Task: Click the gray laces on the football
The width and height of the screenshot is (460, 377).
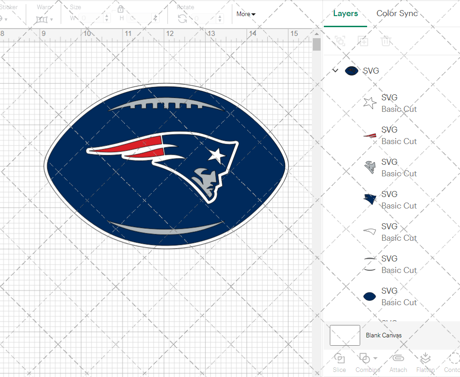Action: click(x=166, y=104)
